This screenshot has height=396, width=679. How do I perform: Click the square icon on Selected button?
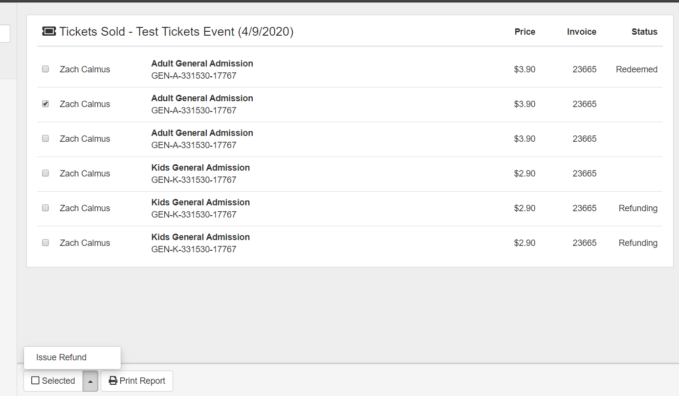click(x=35, y=380)
